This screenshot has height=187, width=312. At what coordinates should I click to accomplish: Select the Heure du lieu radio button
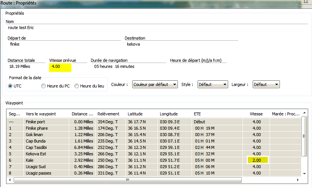77,86
